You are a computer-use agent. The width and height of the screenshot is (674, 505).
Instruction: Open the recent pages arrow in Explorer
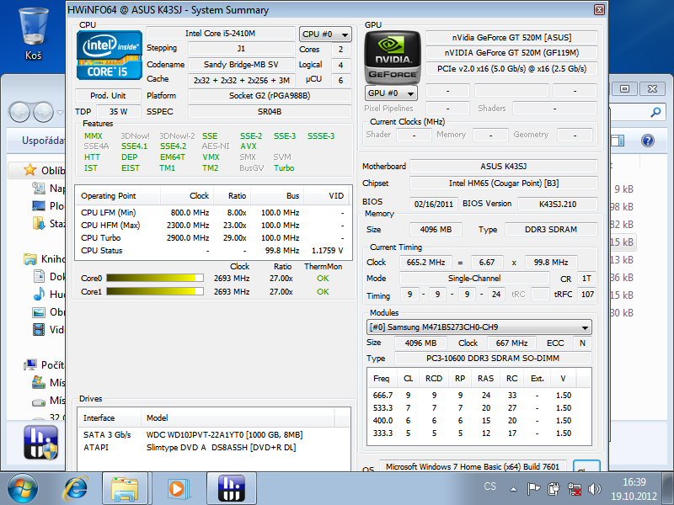coord(60,113)
